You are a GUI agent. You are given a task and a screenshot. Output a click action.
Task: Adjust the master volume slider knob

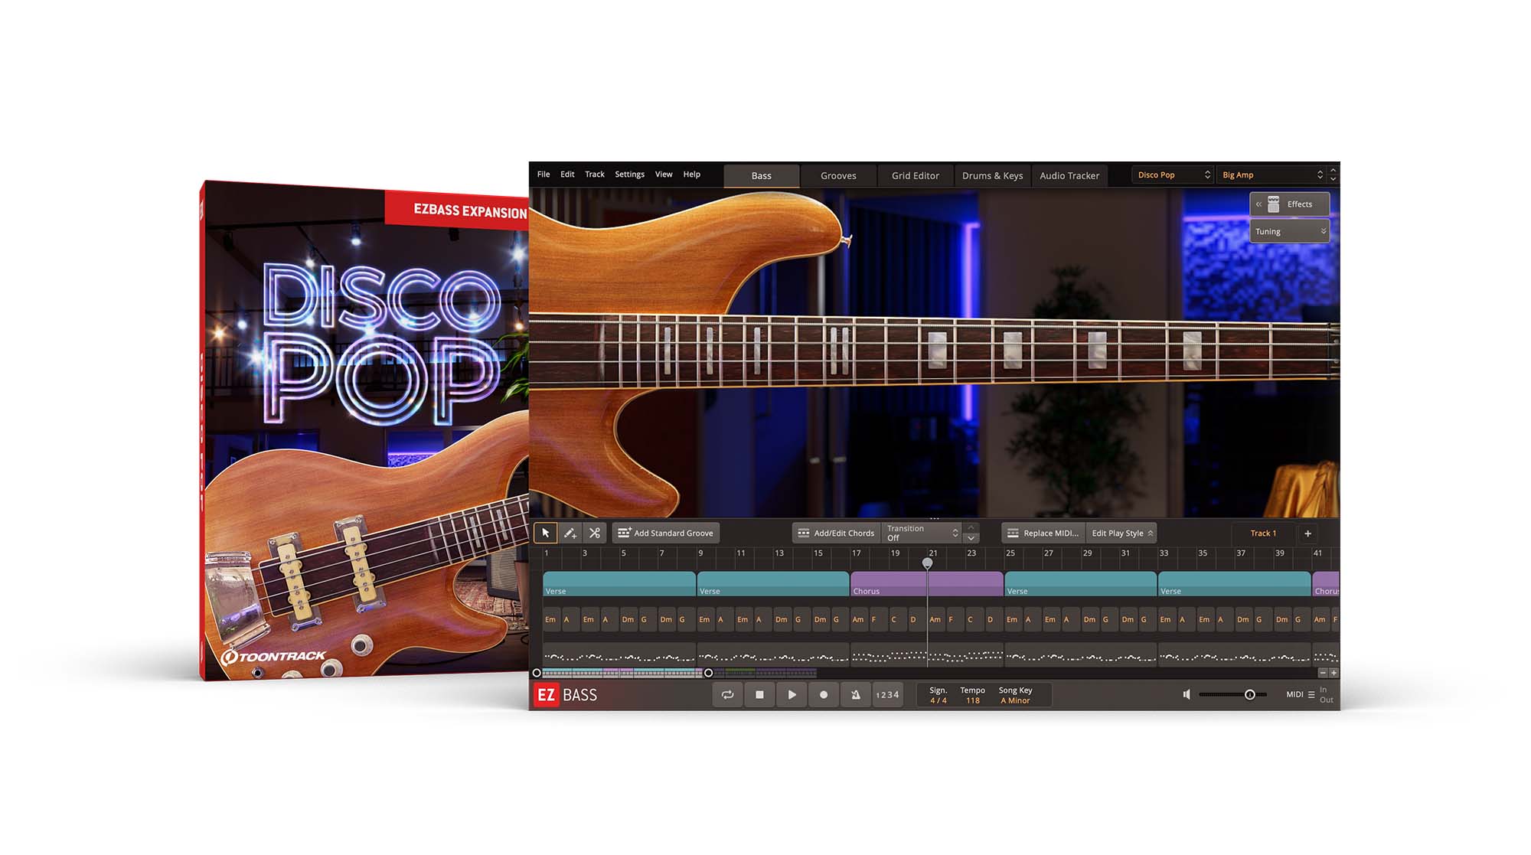click(x=1249, y=695)
